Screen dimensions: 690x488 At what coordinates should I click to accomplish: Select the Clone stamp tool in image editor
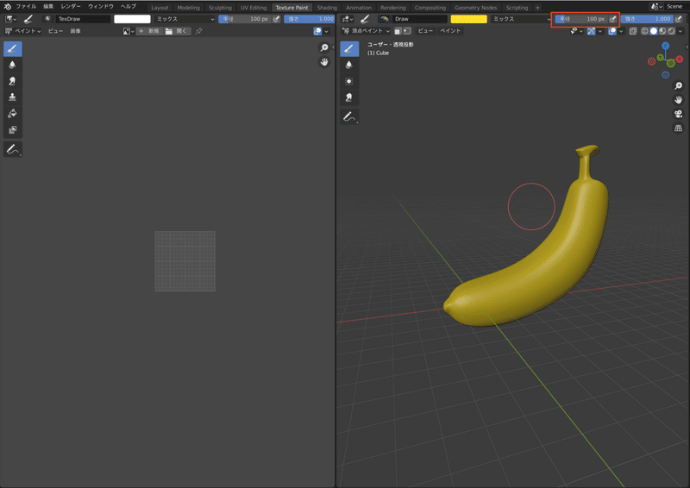pyautogui.click(x=12, y=97)
